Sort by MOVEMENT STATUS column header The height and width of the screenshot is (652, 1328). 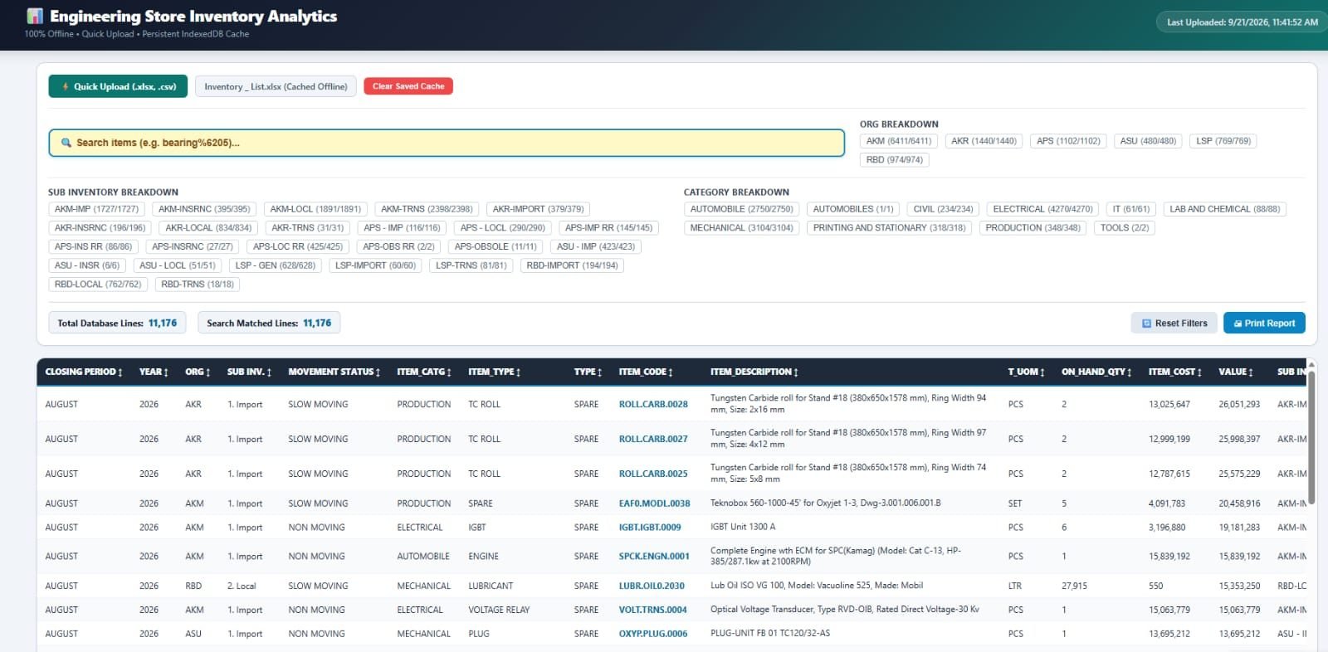point(334,372)
